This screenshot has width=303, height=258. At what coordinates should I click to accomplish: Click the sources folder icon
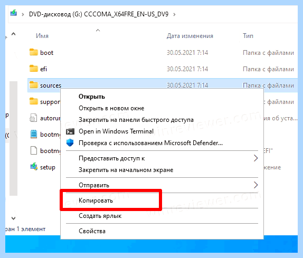(34, 85)
